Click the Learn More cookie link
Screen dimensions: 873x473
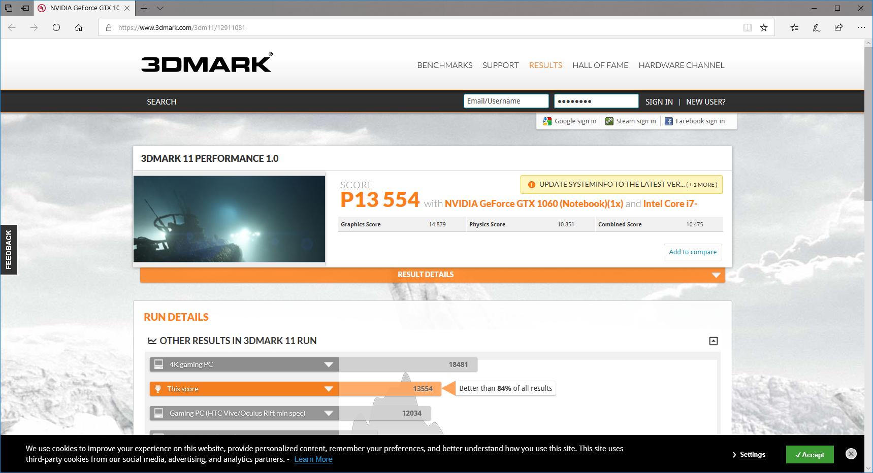[x=313, y=459]
